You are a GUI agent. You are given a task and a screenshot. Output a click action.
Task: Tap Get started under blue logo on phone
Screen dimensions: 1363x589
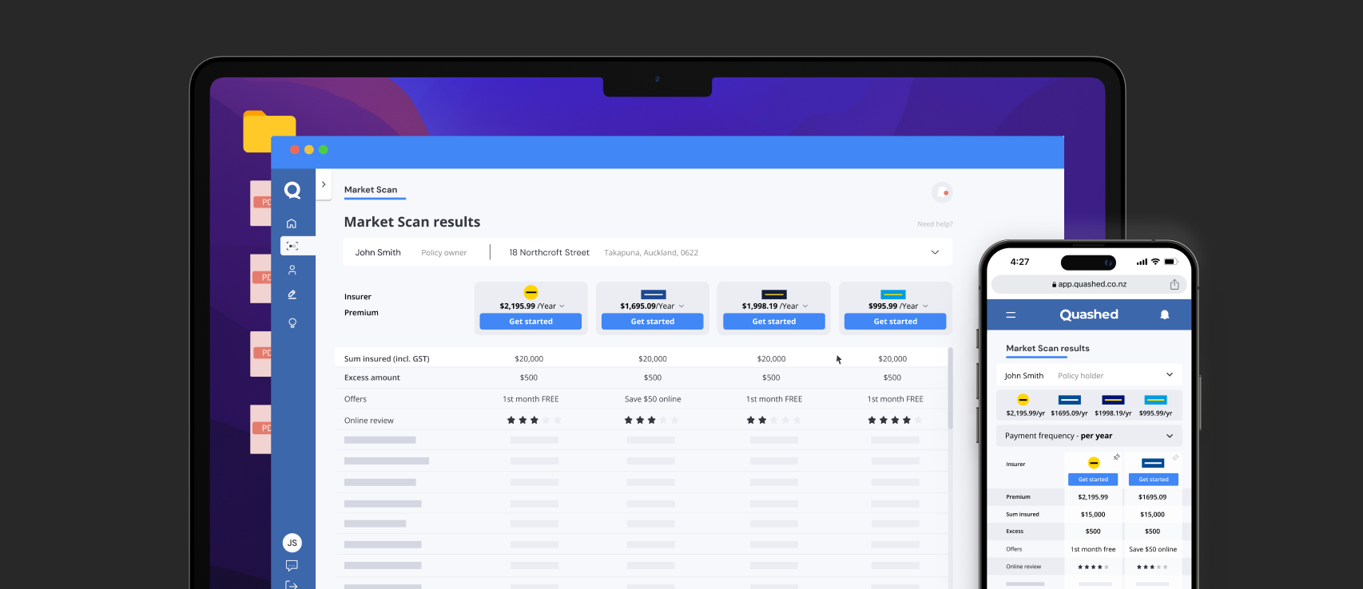click(1154, 480)
